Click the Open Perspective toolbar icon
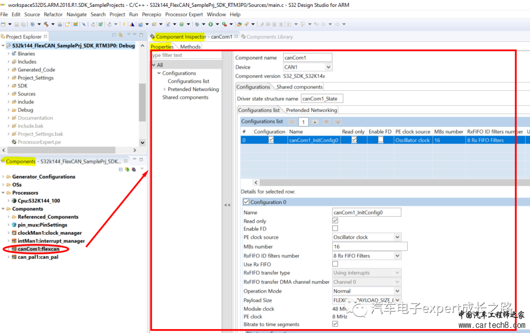The width and height of the screenshot is (530, 333). point(239,25)
